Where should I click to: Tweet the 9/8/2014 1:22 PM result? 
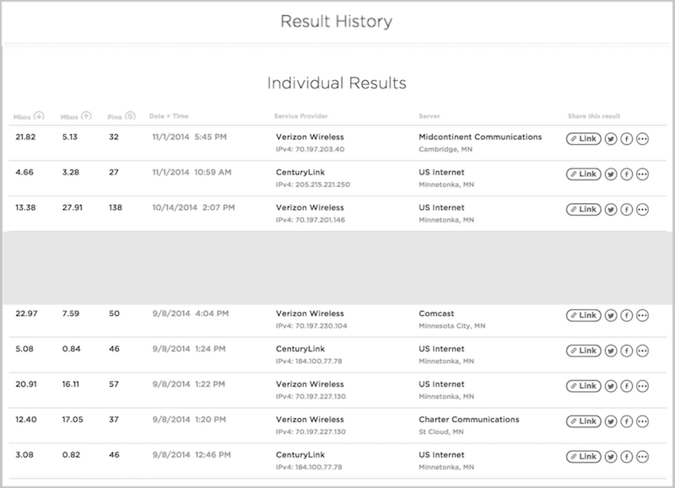pos(611,386)
